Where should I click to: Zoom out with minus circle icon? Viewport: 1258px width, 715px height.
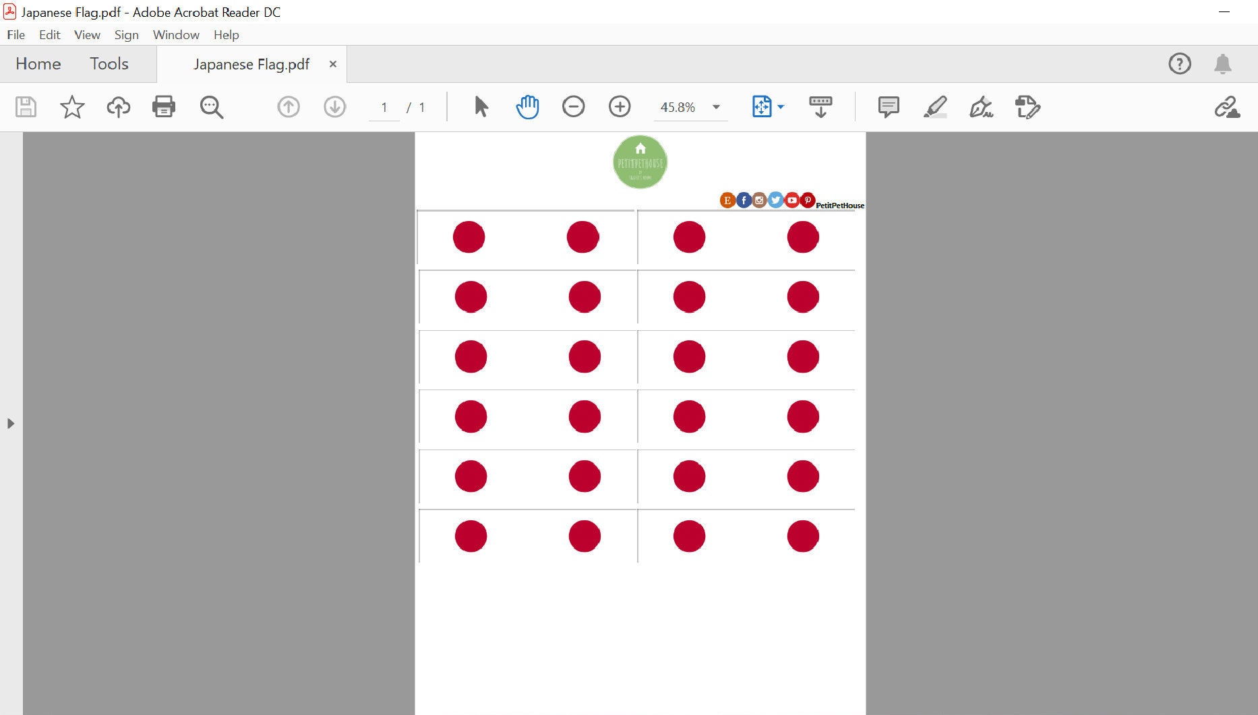[x=573, y=106]
